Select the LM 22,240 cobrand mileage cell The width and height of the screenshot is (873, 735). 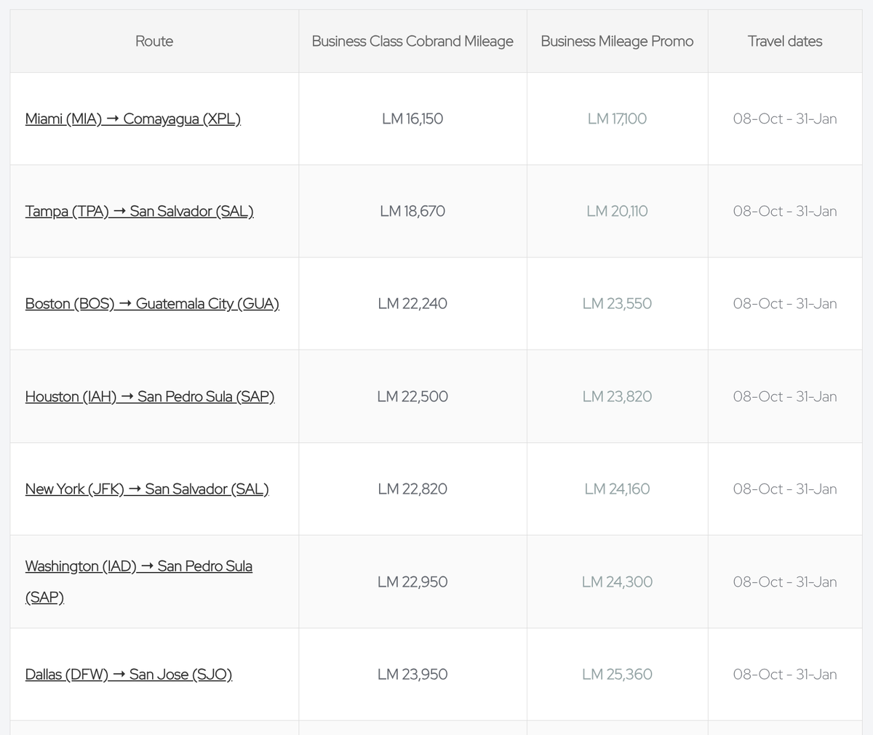coord(412,303)
